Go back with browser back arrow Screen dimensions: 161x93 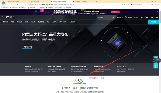[x=8, y=4]
